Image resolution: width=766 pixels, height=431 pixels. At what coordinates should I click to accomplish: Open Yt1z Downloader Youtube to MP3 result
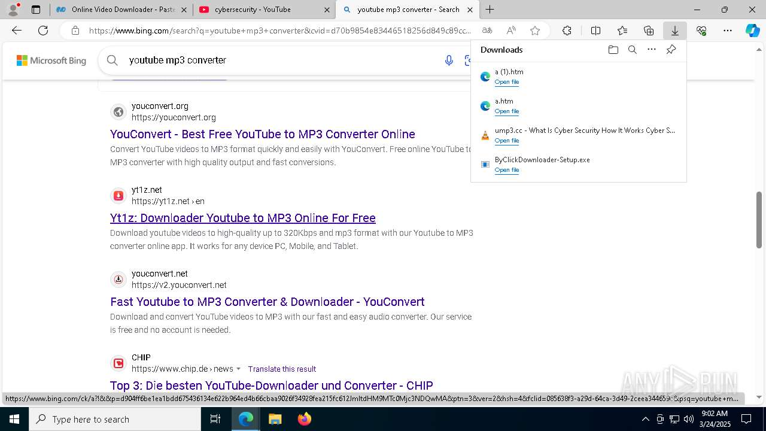(x=243, y=218)
